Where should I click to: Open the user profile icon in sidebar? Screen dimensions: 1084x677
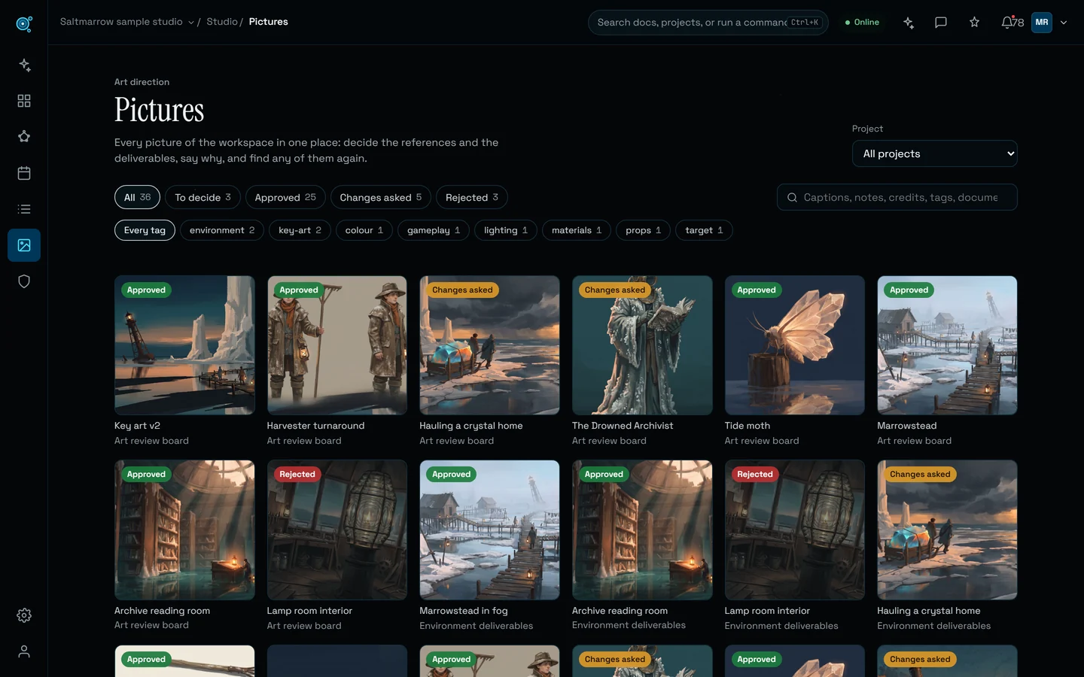[24, 651]
